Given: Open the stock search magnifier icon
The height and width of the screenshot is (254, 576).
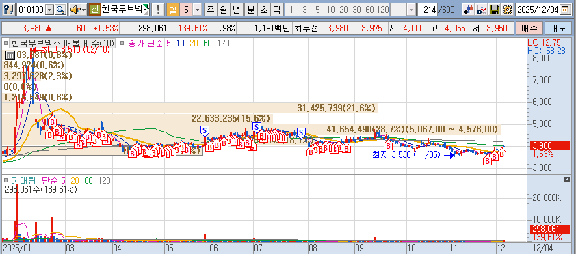Looking at the screenshot, I should [60, 10].
